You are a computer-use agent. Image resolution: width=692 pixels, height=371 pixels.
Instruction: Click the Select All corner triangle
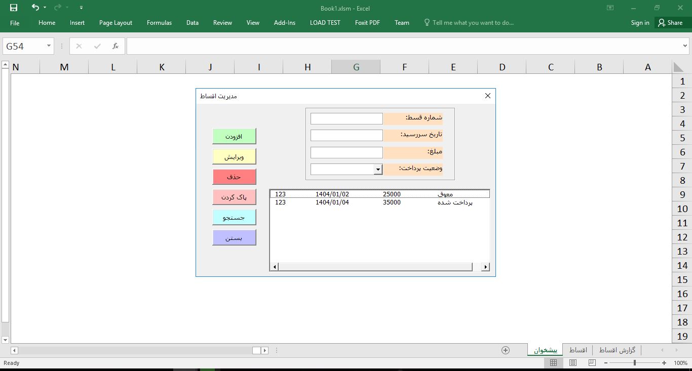(x=679, y=67)
